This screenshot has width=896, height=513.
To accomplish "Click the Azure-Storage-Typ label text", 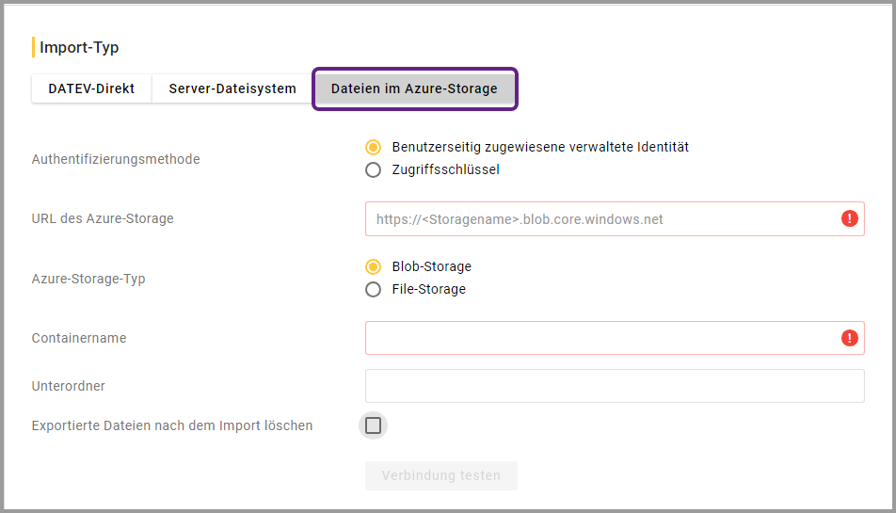I will click(88, 279).
